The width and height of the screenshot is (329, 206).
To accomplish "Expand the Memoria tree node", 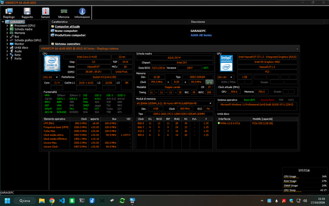I will (7, 33).
